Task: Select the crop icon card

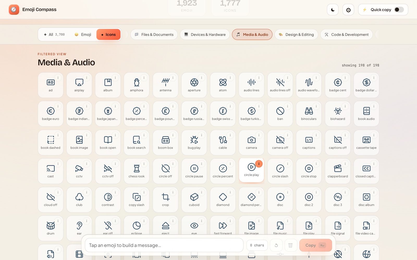Action: point(165,200)
